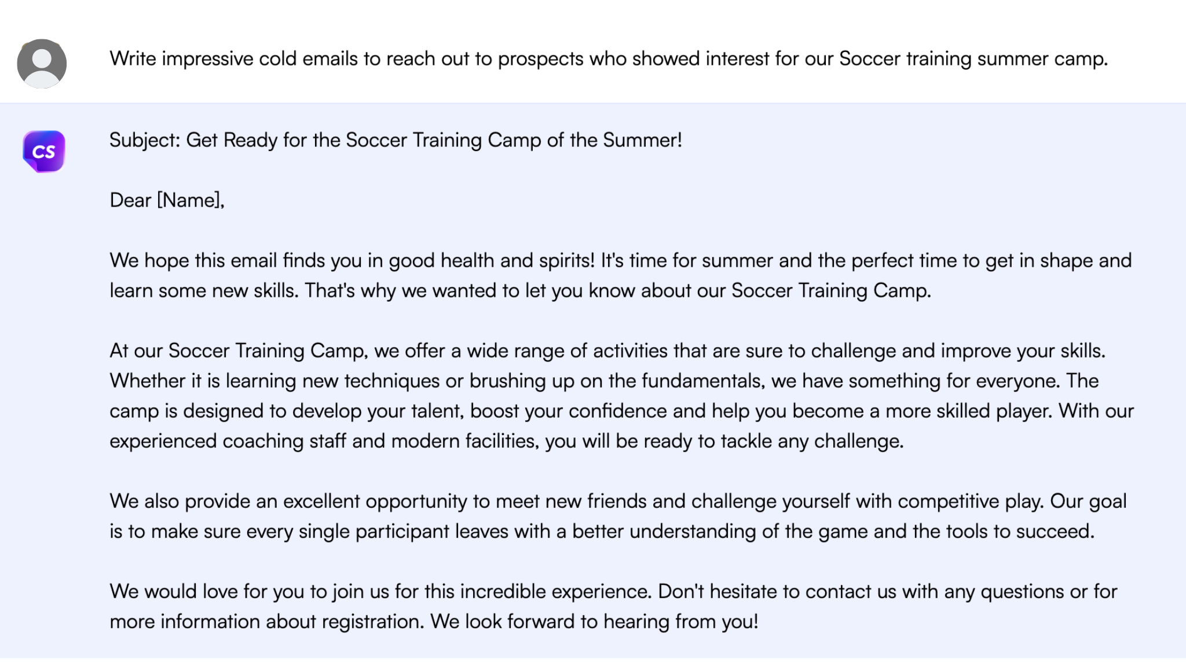
Task: Click the gray user profile avatar
Action: (42, 64)
